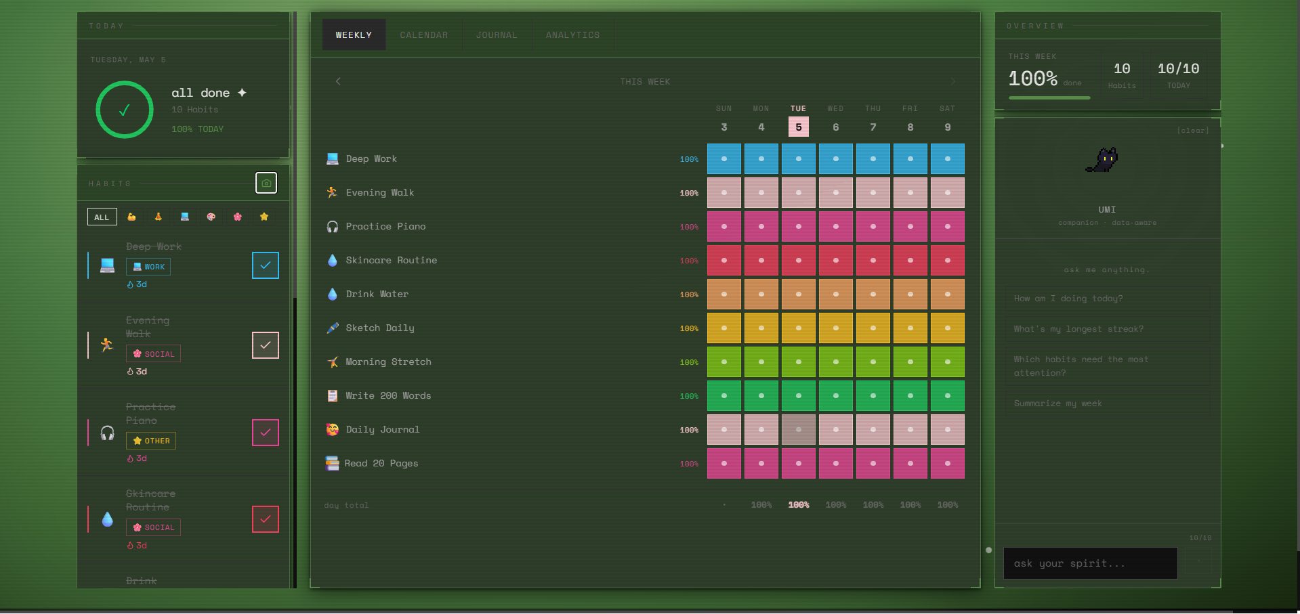Switch to the Weekly tab
This screenshot has height=614, width=1300.
pos(354,35)
